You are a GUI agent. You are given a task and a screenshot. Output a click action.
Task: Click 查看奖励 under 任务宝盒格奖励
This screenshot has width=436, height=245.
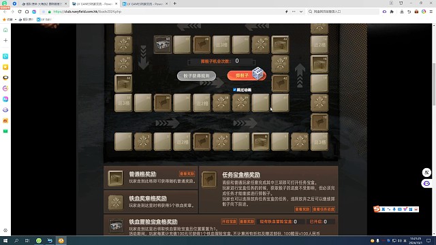coord(302,209)
